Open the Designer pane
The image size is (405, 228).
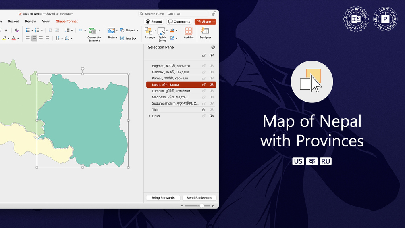(206, 33)
